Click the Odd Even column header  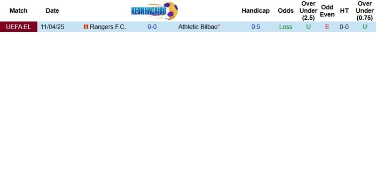coord(327,10)
